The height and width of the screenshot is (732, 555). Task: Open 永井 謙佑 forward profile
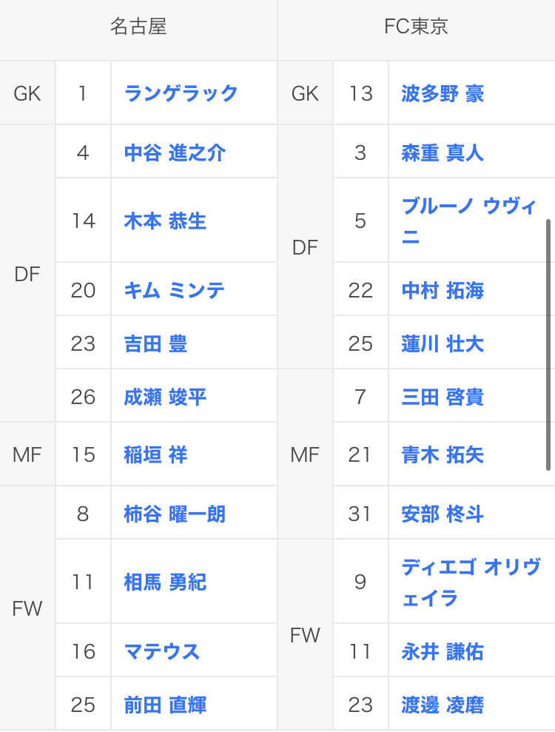443,651
